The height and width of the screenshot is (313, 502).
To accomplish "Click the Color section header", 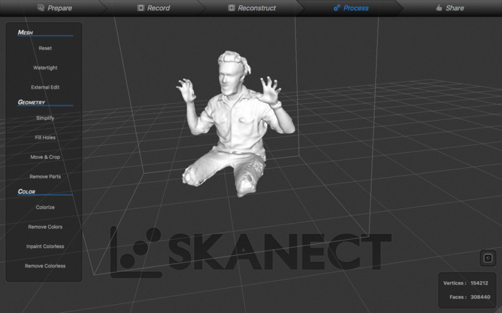I will (26, 192).
